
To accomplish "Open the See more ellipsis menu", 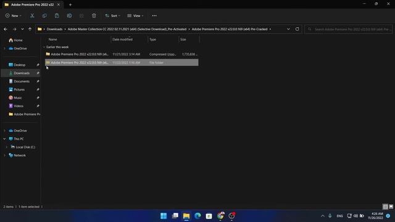I will tap(154, 15).
